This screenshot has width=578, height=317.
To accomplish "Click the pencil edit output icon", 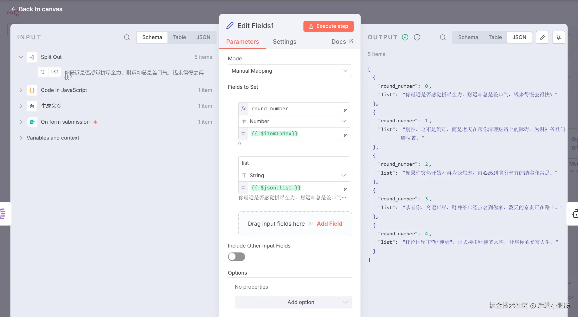I will (x=542, y=37).
